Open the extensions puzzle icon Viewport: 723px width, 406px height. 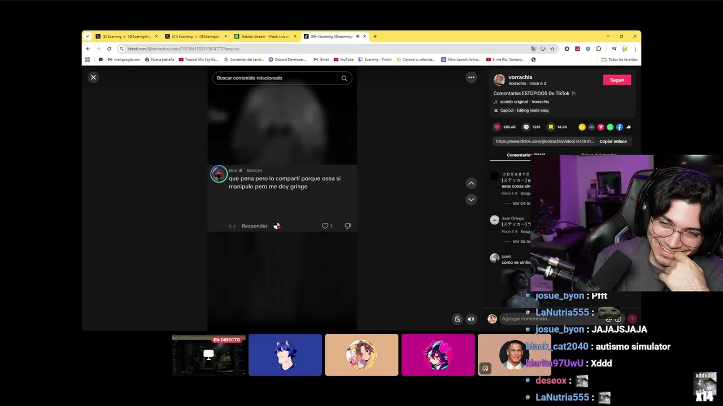coord(599,49)
